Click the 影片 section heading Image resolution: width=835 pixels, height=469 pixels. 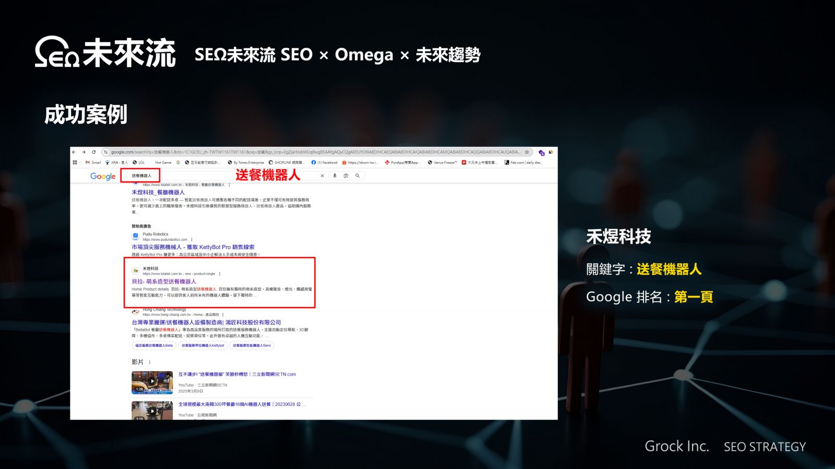(x=137, y=362)
